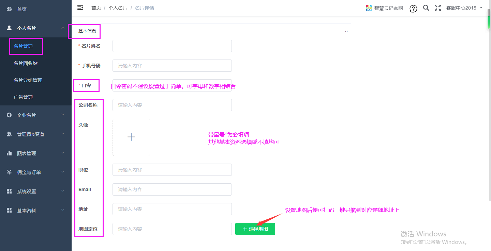Select 名片回收站 in the sidebar
491x251 pixels.
pos(26,63)
